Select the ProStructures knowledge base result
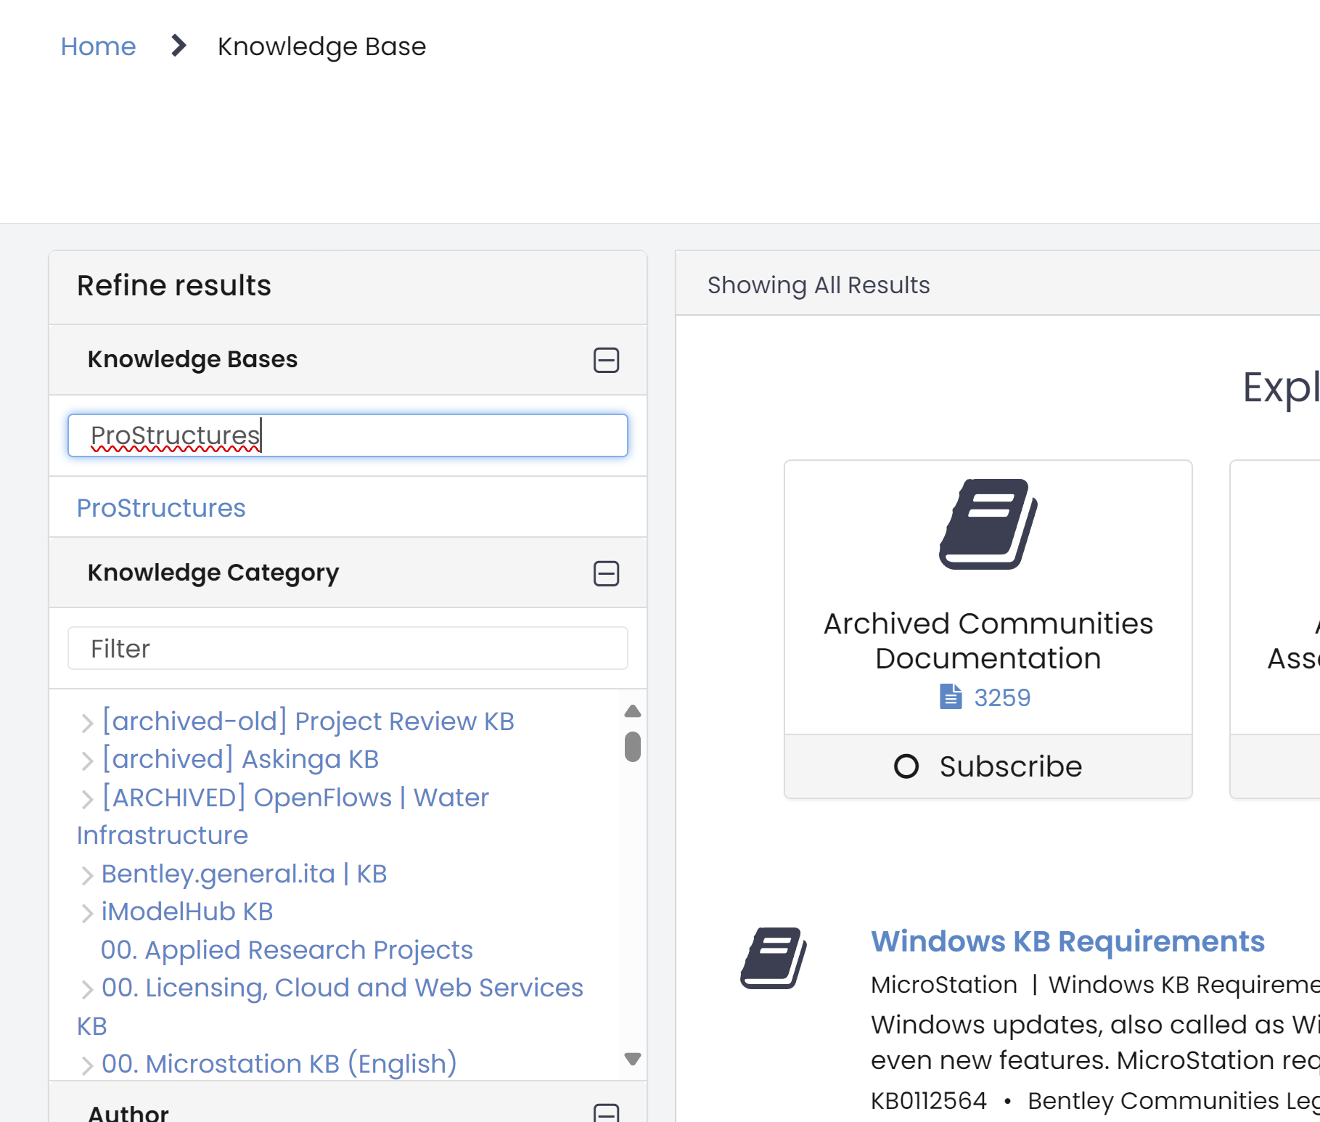This screenshot has width=1320, height=1122. tap(160, 508)
